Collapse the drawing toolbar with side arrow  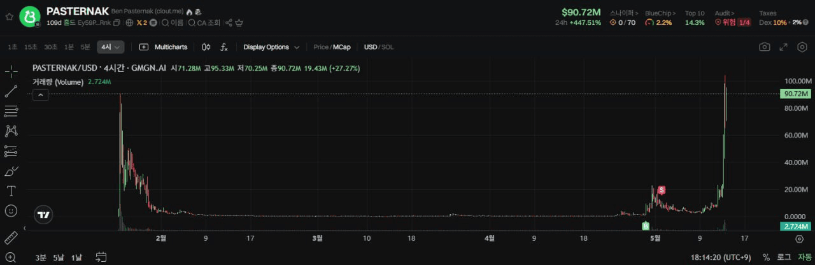[25, 227]
